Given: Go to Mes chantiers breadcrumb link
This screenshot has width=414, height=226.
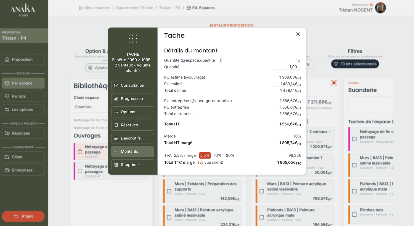Looking at the screenshot, I should pyautogui.click(x=94, y=8).
